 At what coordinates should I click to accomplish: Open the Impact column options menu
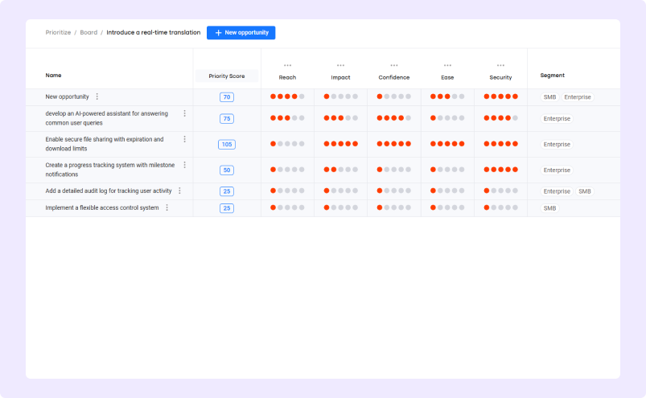pos(340,65)
